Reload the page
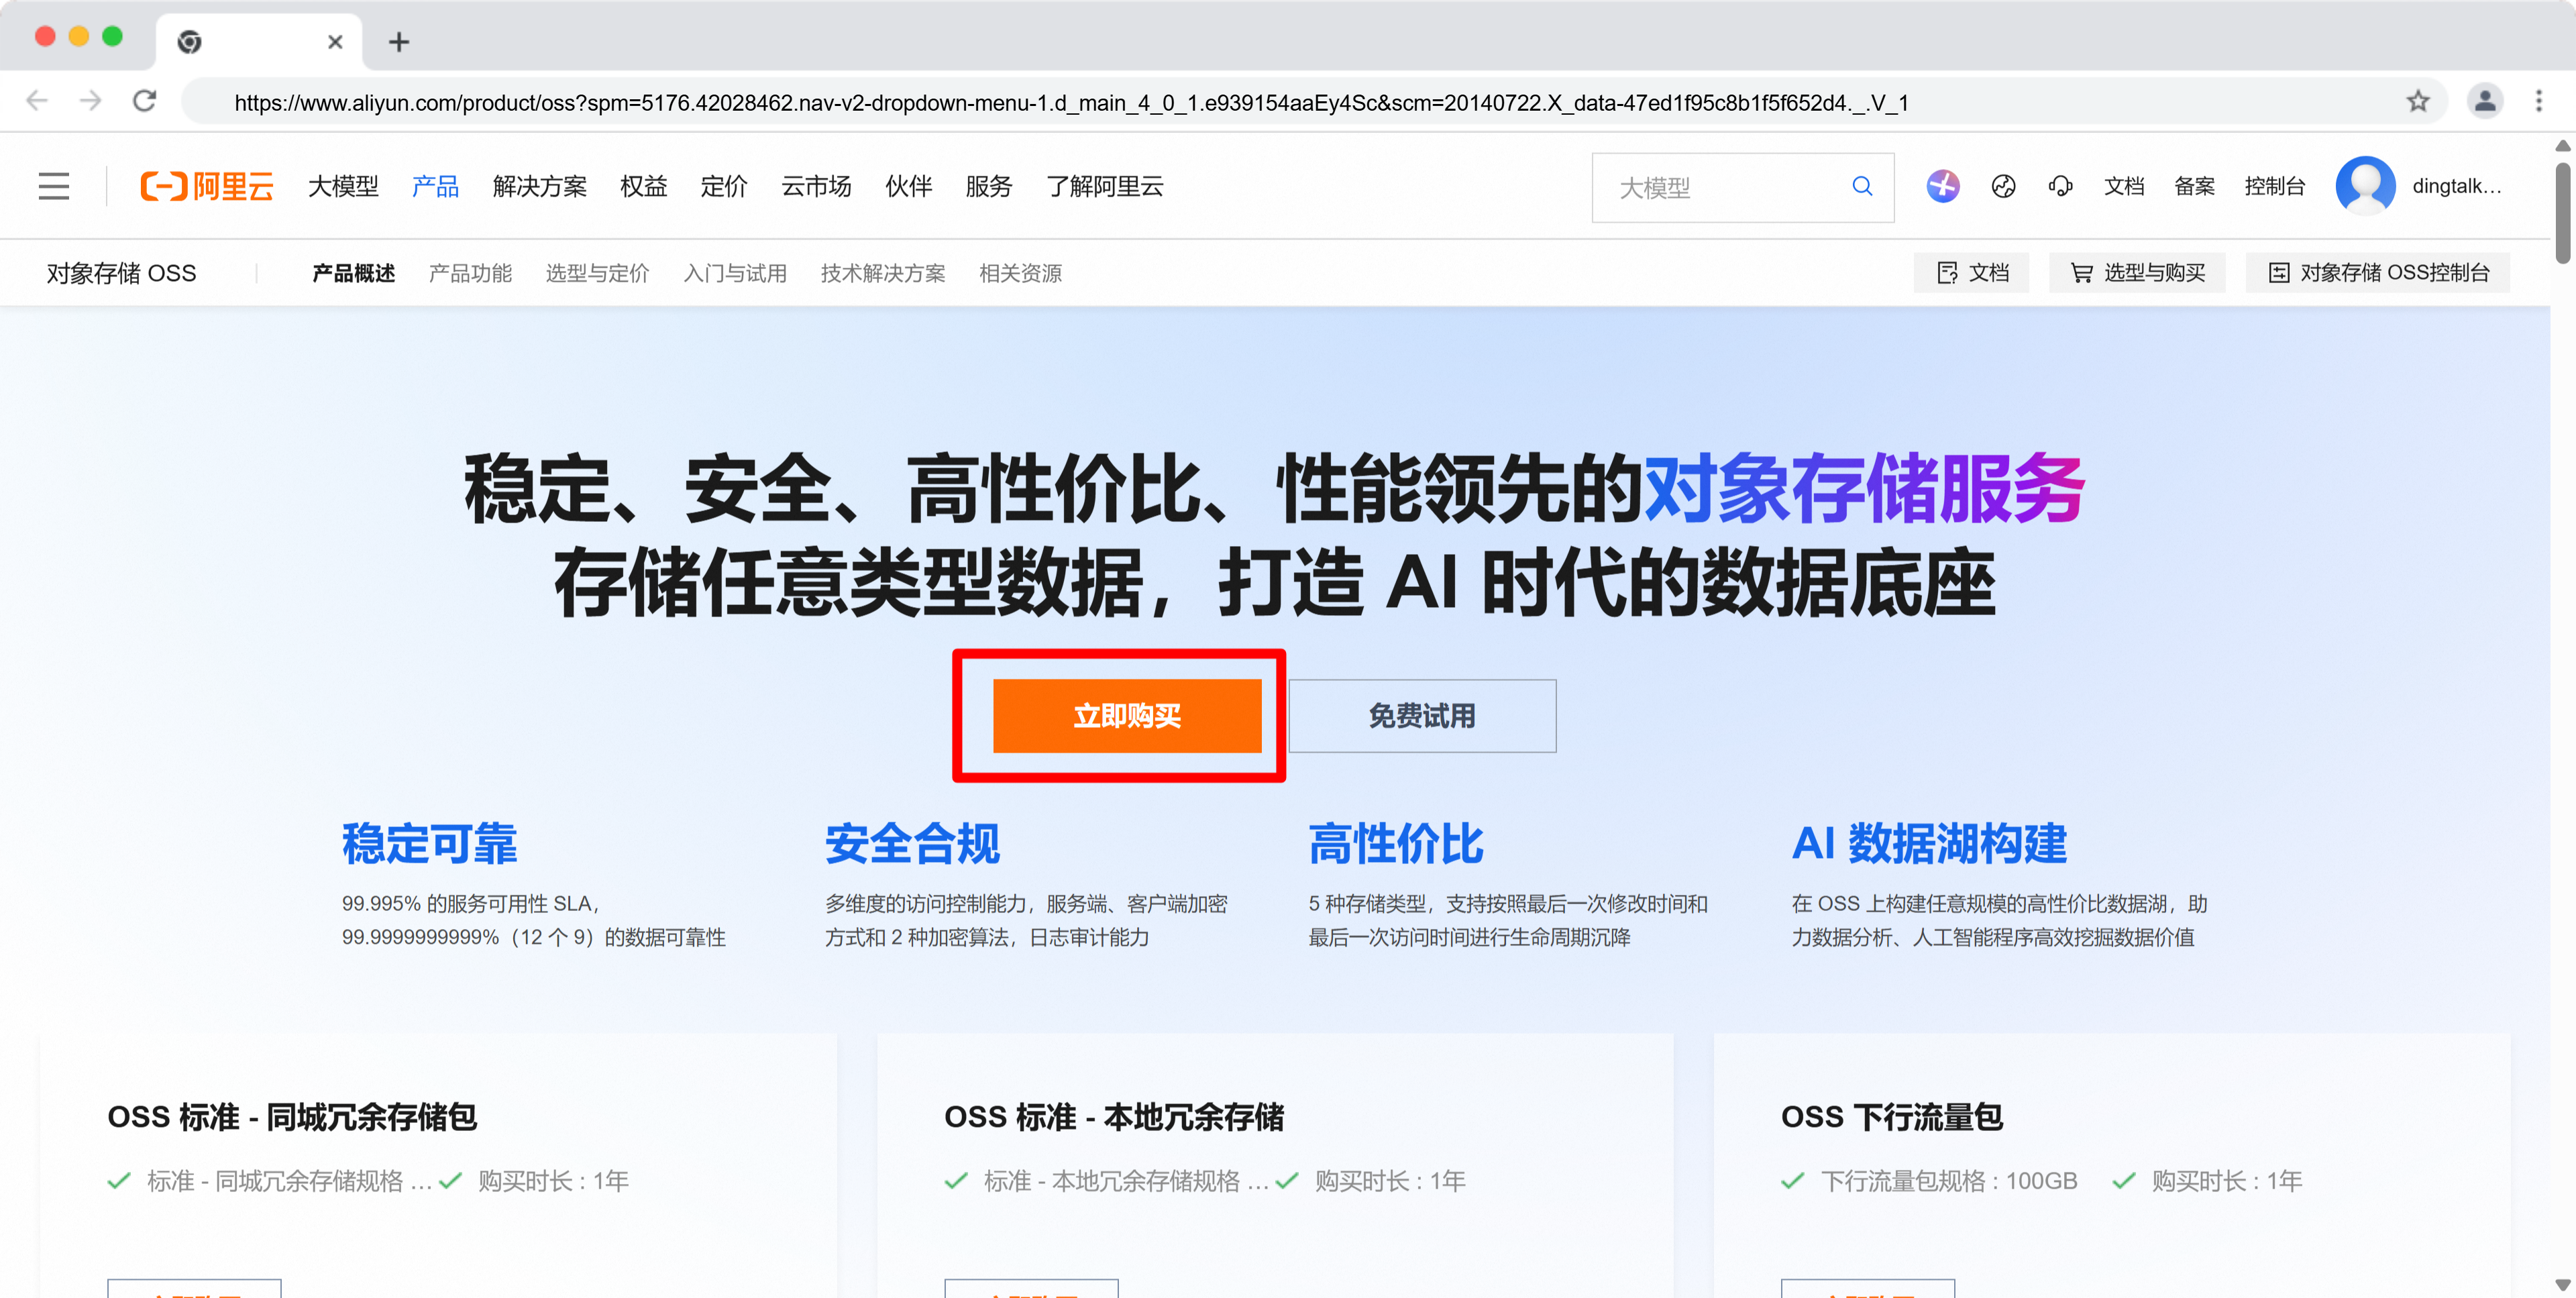Viewport: 2576px width, 1298px height. [145, 101]
